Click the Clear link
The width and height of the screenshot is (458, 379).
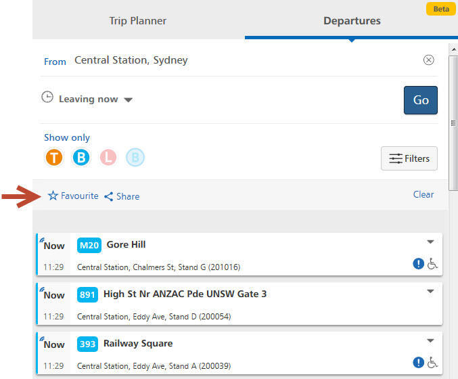tap(423, 194)
